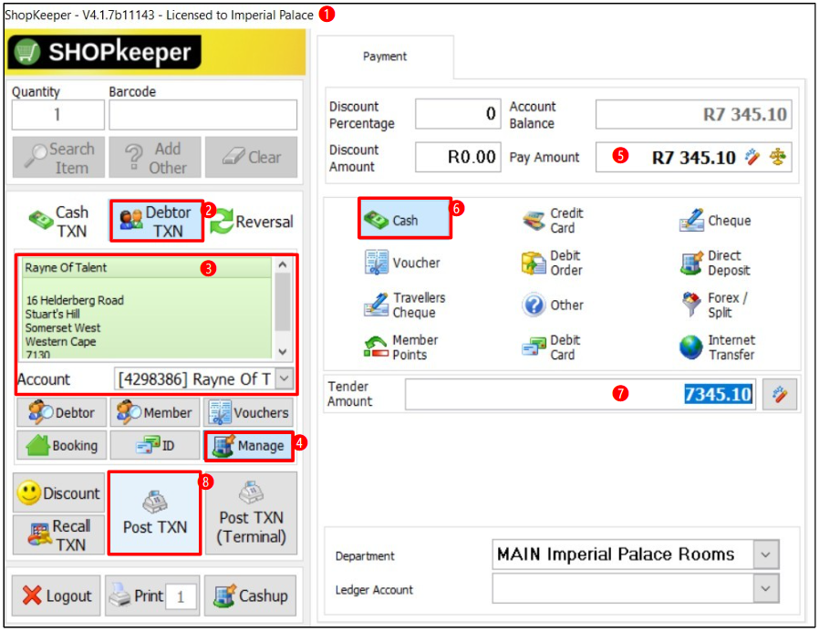Clear the current entry
Viewport: 819px width, 632px height.
click(x=251, y=158)
